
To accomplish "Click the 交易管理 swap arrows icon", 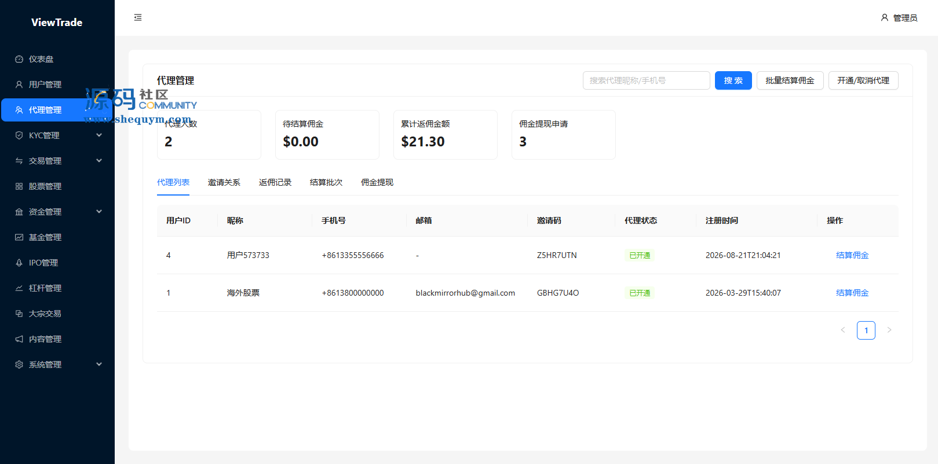I will [x=19, y=161].
